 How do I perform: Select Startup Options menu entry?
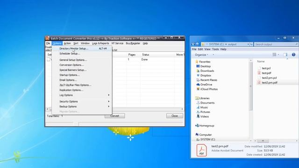coord(82,75)
